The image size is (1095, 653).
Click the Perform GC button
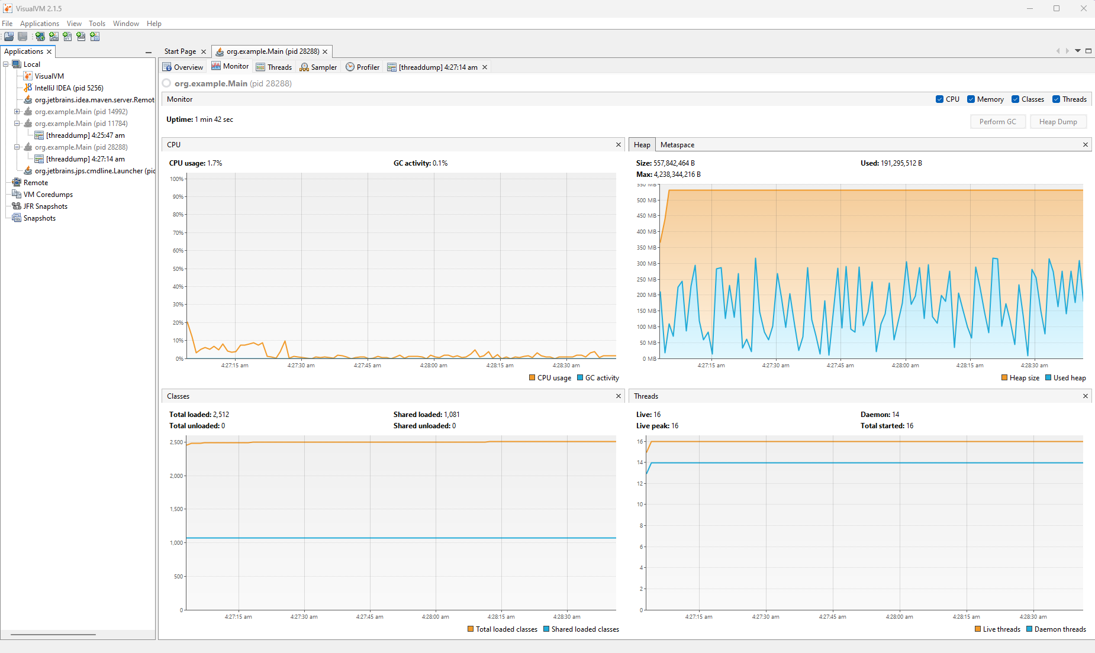pyautogui.click(x=998, y=121)
